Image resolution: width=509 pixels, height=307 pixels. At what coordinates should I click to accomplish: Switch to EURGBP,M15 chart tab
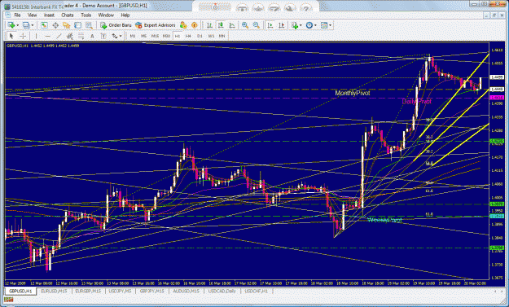[x=88, y=292]
